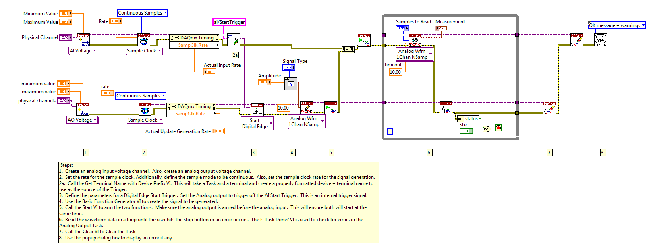
Task: Select SampClk.Rate wired to Actual Update Generation Rate
Action: 191,114
